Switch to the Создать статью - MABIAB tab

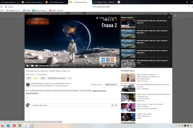click(103, 2)
